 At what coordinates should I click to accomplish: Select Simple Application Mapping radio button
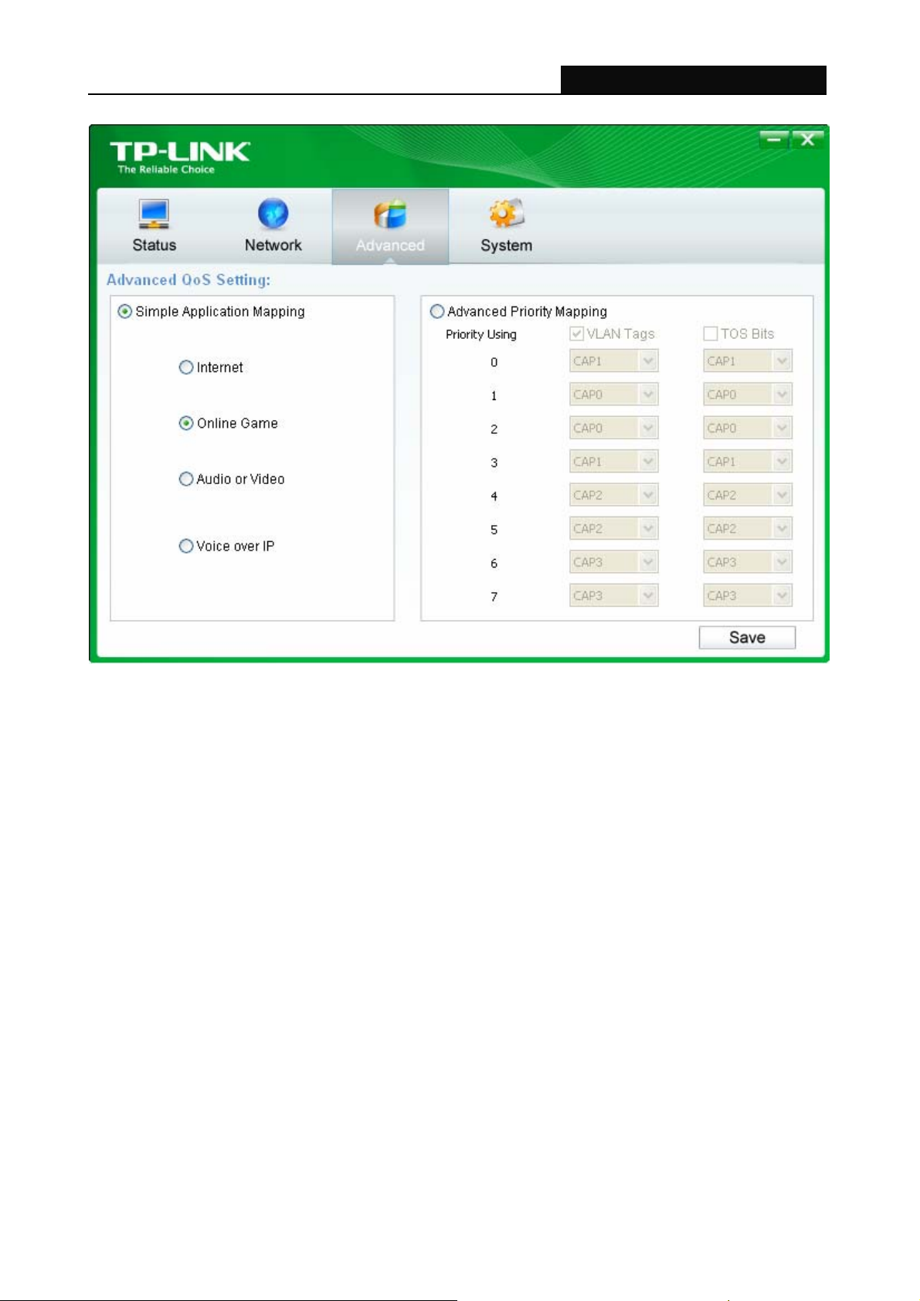(x=124, y=311)
